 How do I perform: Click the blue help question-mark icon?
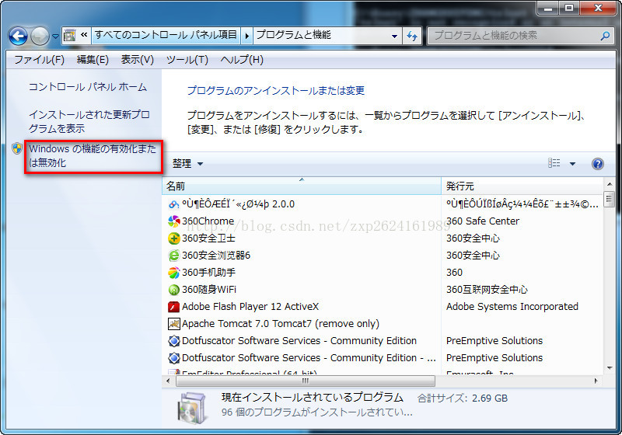[x=597, y=164]
